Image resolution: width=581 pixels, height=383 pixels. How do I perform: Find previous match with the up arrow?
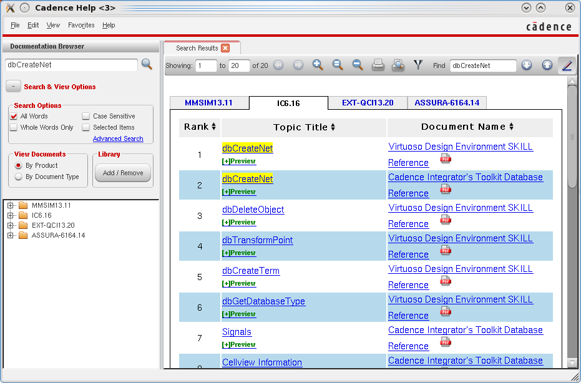pos(547,65)
